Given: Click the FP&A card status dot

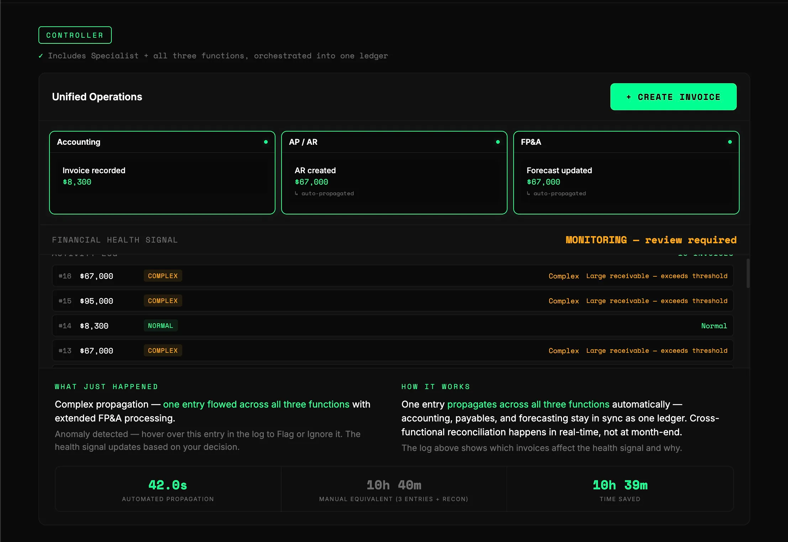Looking at the screenshot, I should [x=730, y=142].
